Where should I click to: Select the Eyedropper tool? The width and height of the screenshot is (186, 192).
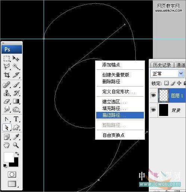(16, 137)
